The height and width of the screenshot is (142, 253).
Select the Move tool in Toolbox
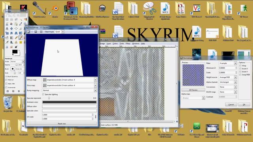coord(11,28)
